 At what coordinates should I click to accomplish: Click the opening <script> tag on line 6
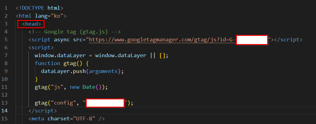[x=41, y=48]
